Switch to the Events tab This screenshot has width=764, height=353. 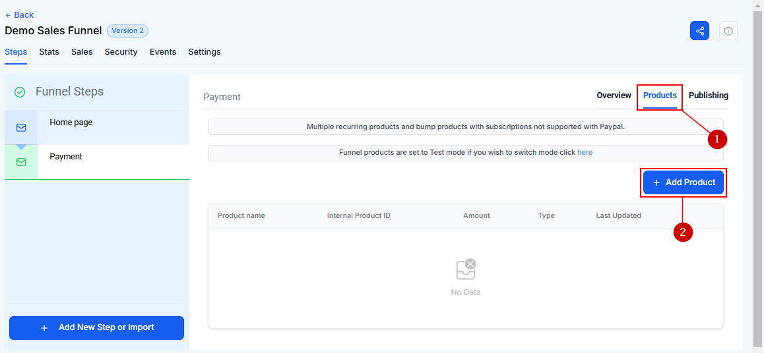tap(163, 51)
